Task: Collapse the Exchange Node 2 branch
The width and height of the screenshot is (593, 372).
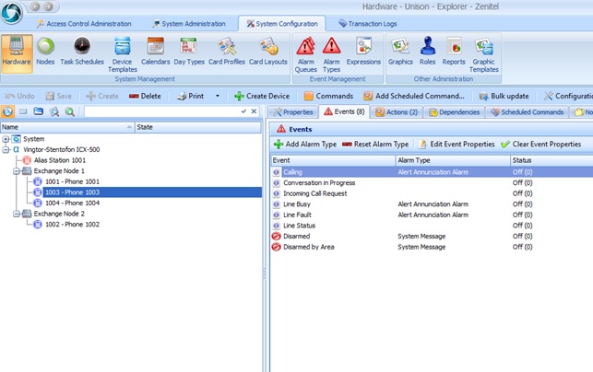Action: (x=17, y=214)
